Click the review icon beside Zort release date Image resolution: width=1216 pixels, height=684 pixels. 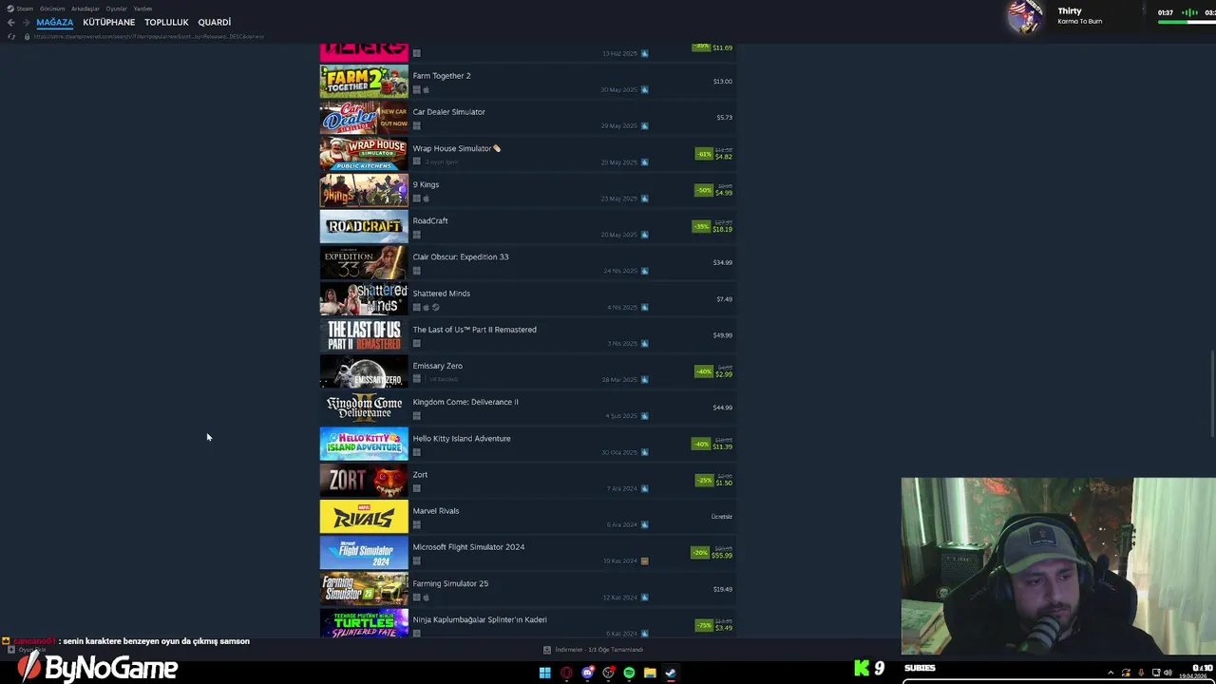coord(644,488)
